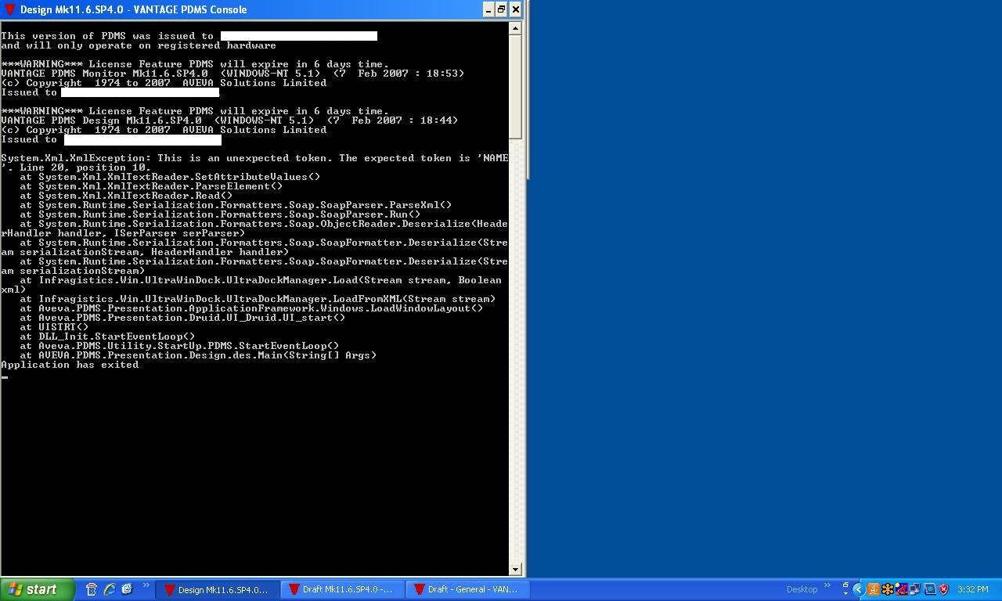Click the 3:32 PM clock
This screenshot has width=1002, height=601.
pos(972,589)
